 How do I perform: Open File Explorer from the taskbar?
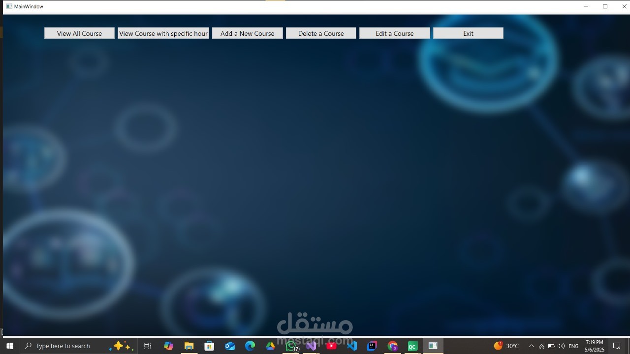[189, 346]
